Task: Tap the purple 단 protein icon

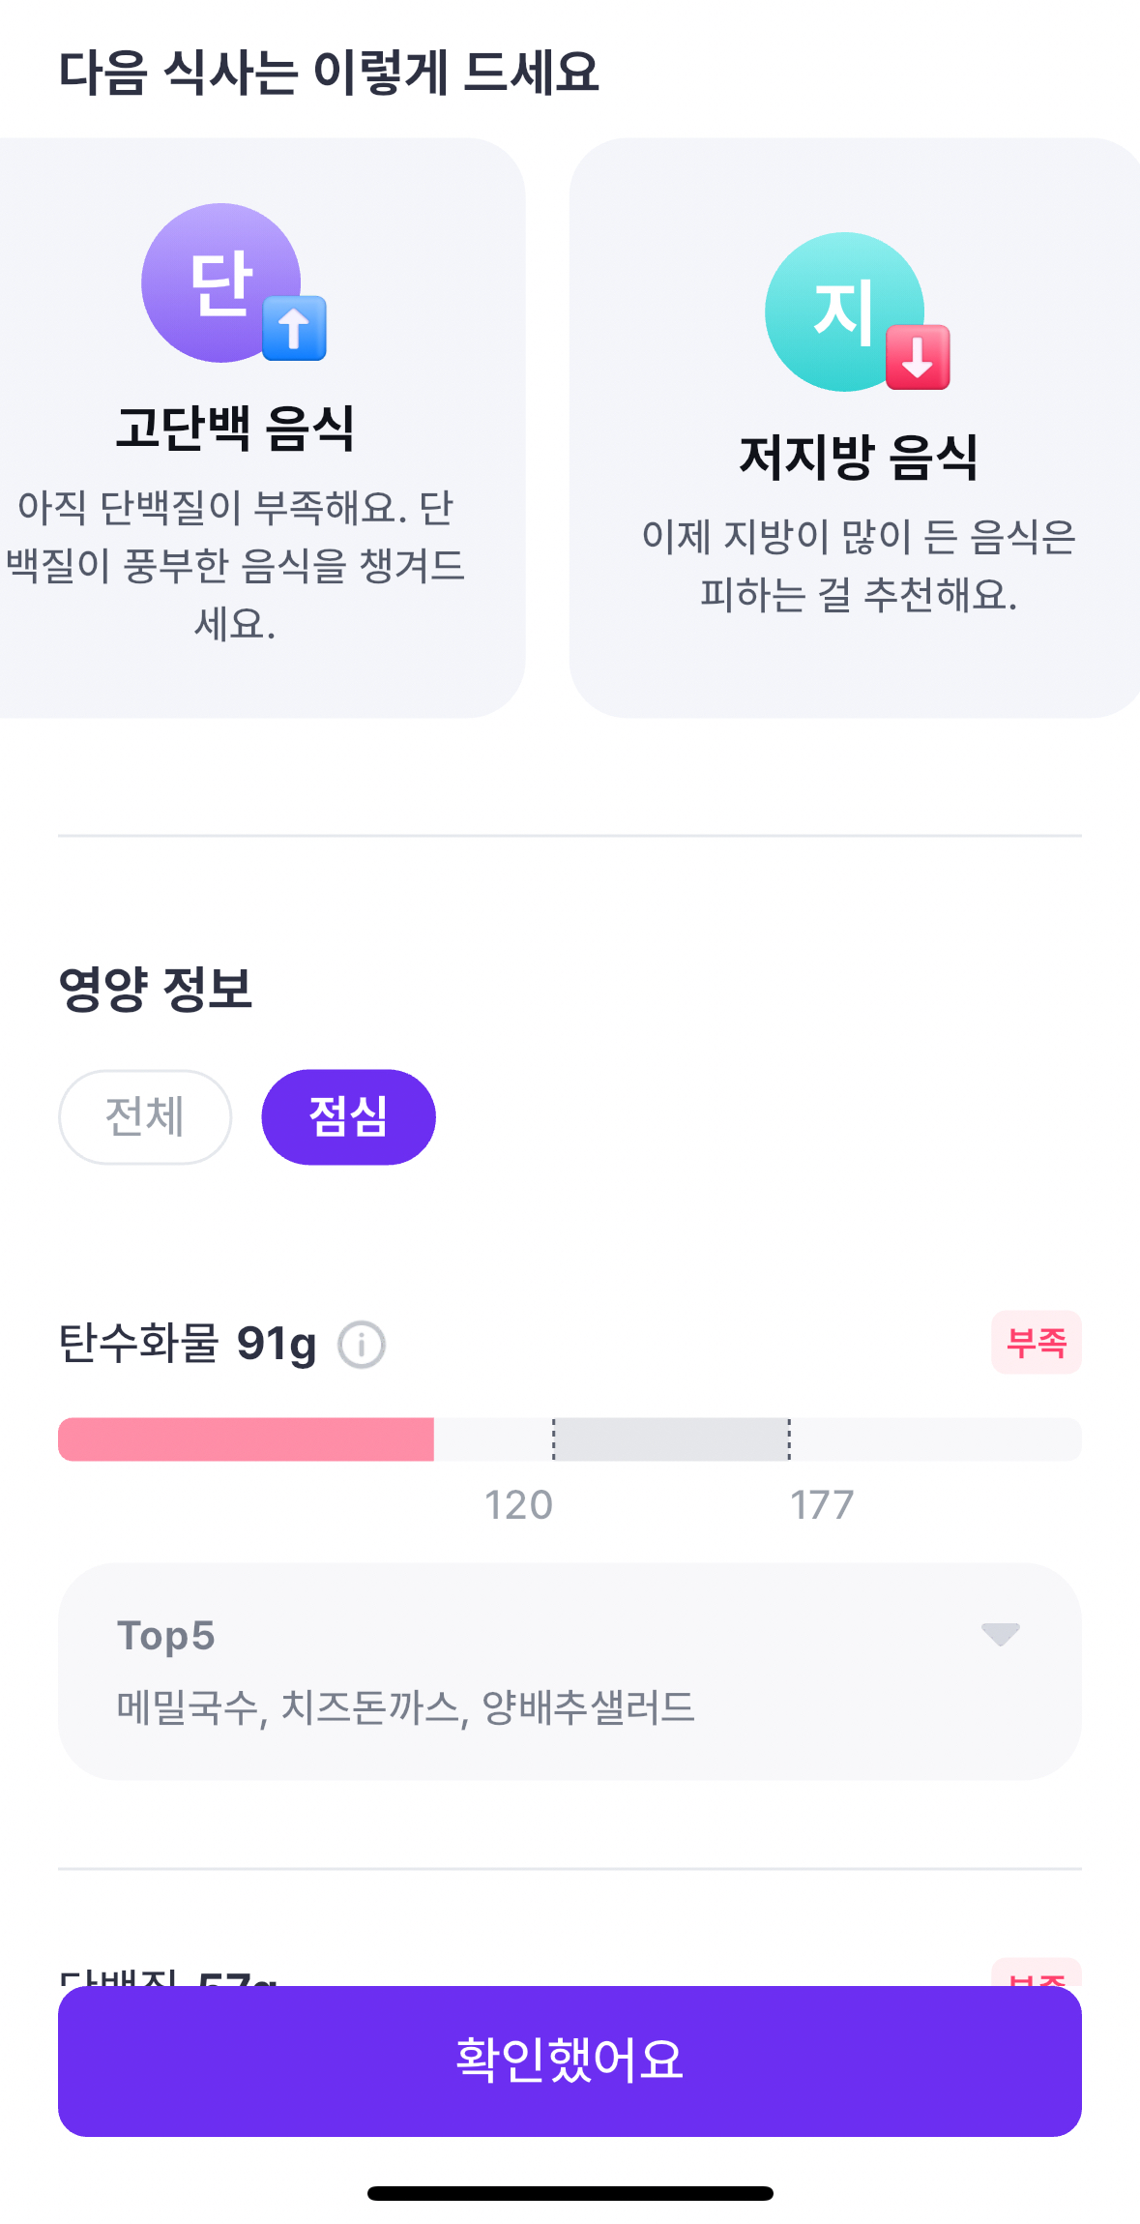Action: coord(220,282)
